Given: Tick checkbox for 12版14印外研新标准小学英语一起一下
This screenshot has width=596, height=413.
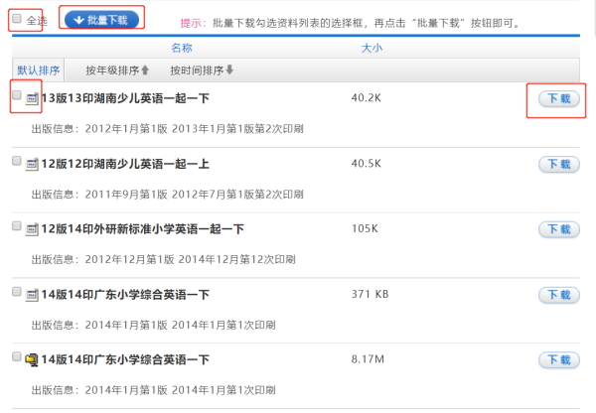Looking at the screenshot, I should 17,226.
